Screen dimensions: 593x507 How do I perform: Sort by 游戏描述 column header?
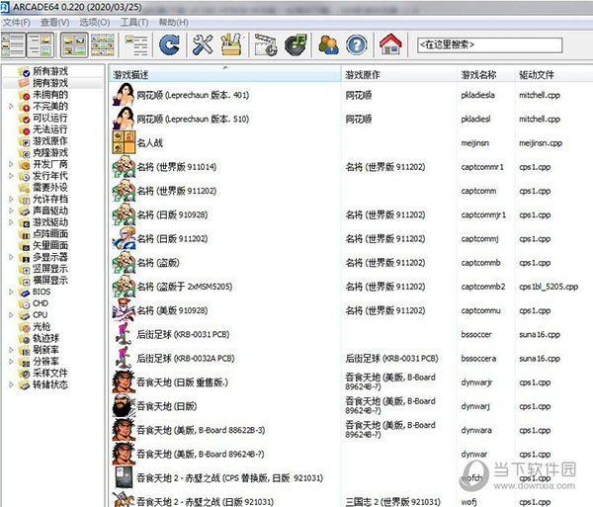pyautogui.click(x=225, y=75)
